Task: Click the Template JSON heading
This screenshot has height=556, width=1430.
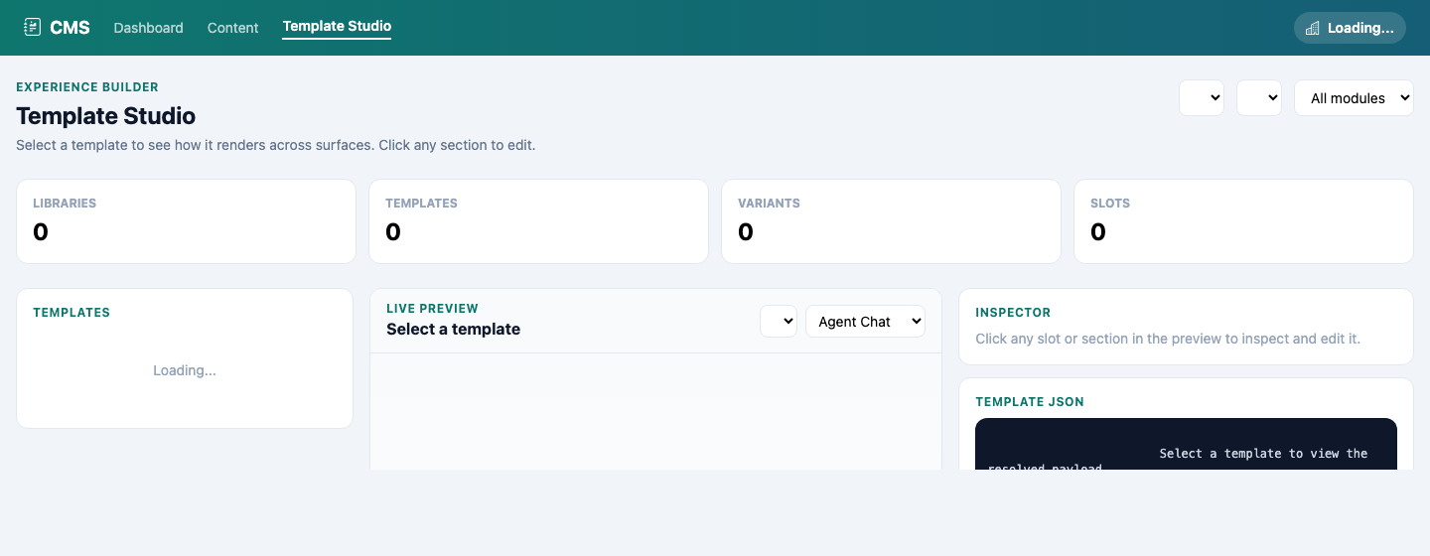Action: click(x=1030, y=402)
